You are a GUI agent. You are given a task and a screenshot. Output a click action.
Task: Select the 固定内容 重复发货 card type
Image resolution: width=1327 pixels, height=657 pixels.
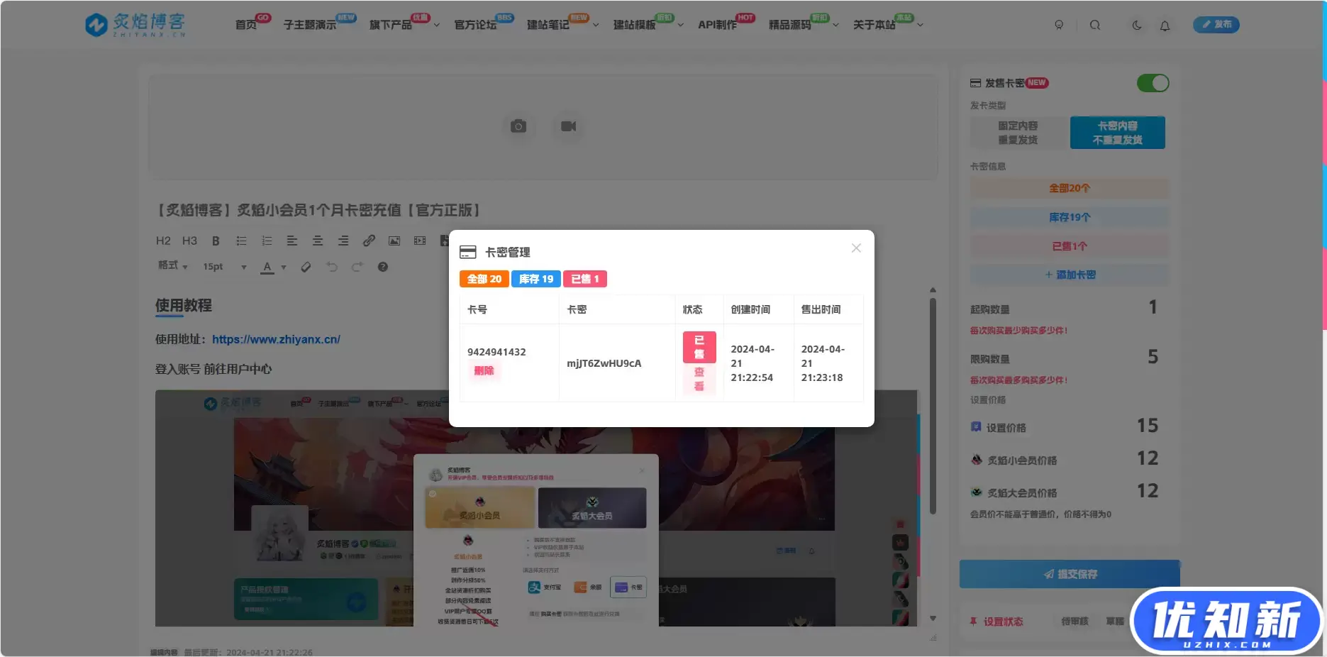1018,133
